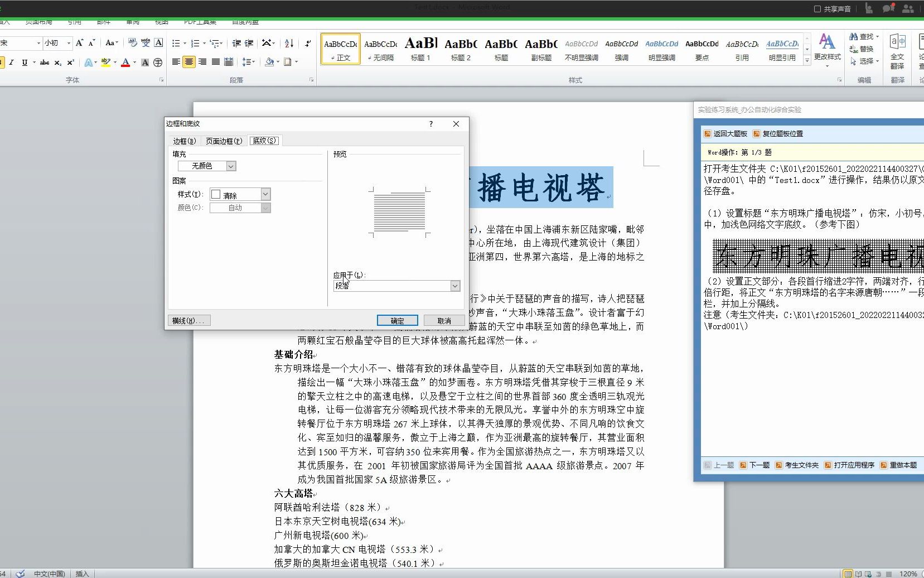Switch to Web Layout view in status bar
Screen dimensions: 924x578
coord(868,574)
